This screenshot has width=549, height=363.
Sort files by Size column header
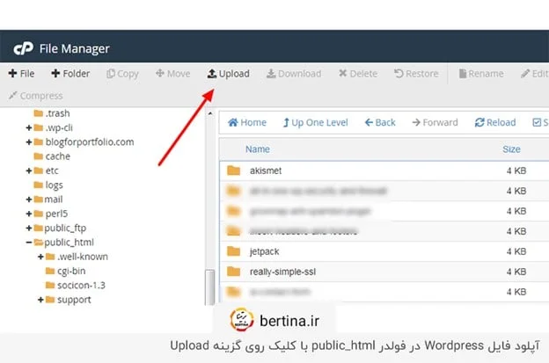(511, 149)
